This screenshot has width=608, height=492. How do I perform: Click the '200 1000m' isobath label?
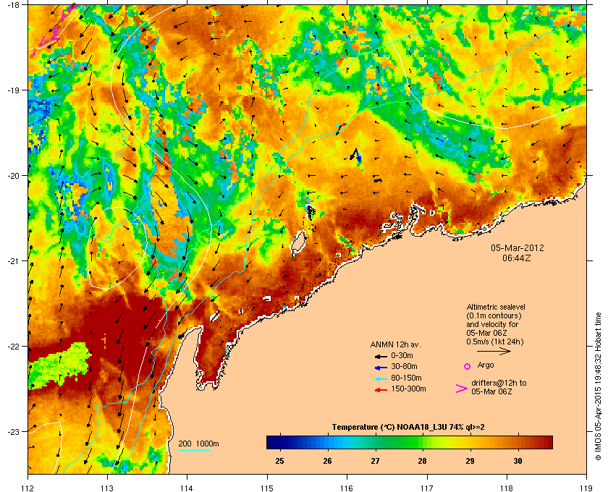coord(198,444)
